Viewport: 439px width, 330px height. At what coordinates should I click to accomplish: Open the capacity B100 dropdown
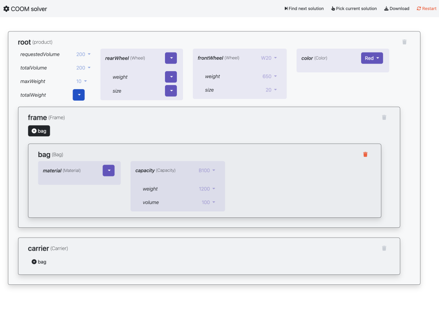(x=207, y=171)
